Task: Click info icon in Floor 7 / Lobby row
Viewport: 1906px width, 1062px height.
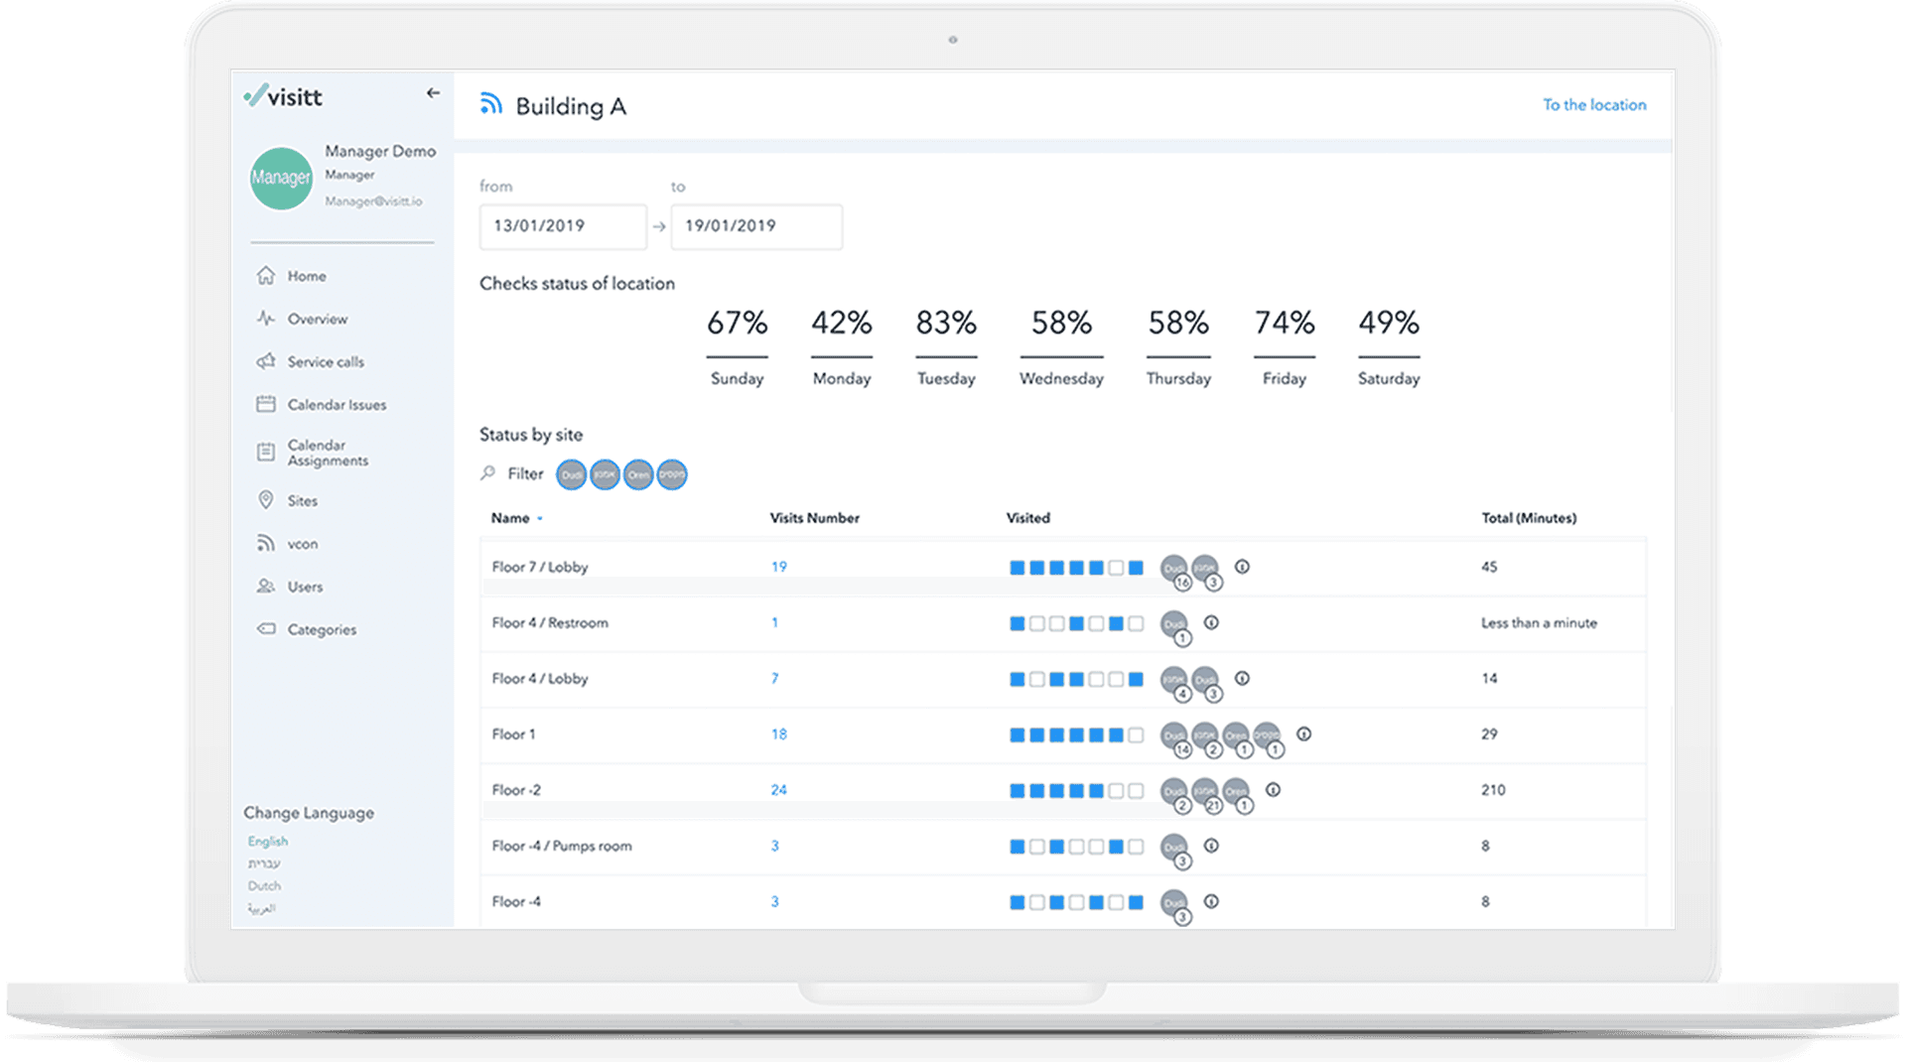Action: (1242, 567)
